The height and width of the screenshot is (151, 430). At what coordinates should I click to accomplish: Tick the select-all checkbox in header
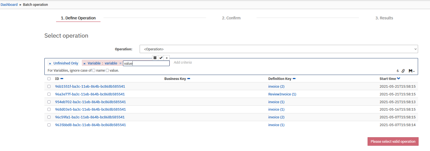pos(49,79)
